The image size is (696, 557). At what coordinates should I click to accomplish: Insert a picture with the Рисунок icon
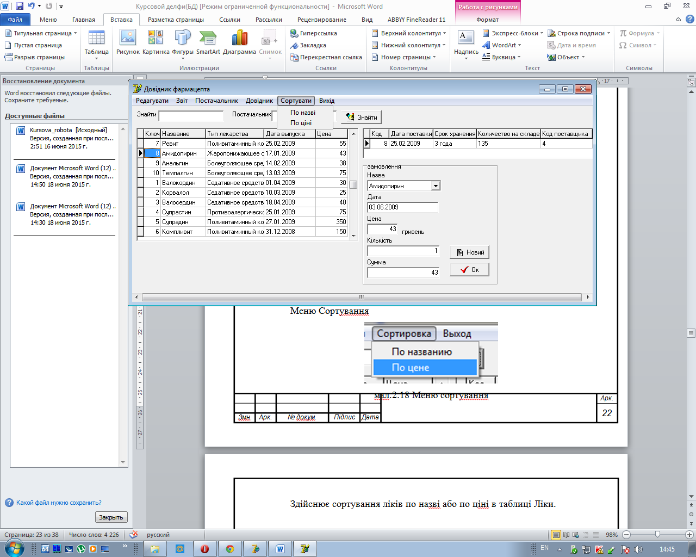(128, 42)
